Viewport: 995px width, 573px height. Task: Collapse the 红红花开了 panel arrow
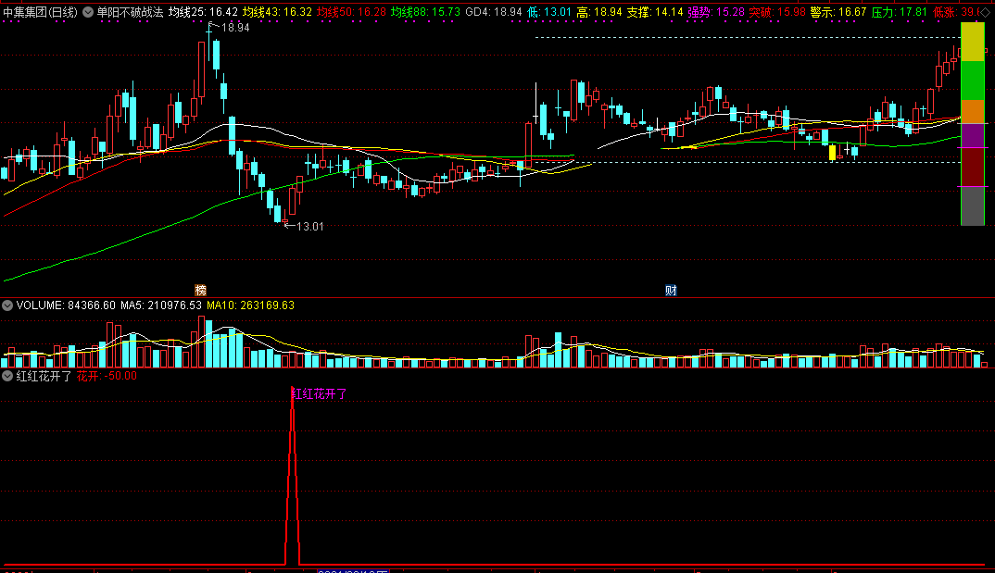[x=7, y=376]
